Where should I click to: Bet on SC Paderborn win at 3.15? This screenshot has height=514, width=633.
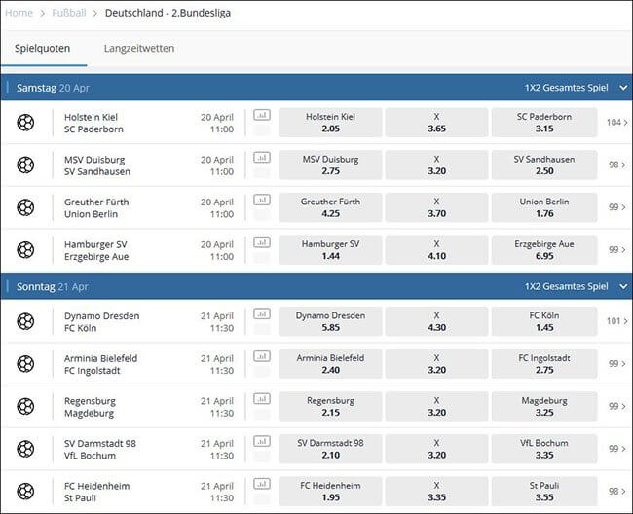544,123
